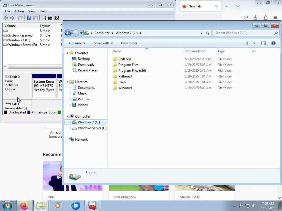Screen dimensions: 282x211
Task: Go back in Explorer with blue arrow
Action: (68, 33)
